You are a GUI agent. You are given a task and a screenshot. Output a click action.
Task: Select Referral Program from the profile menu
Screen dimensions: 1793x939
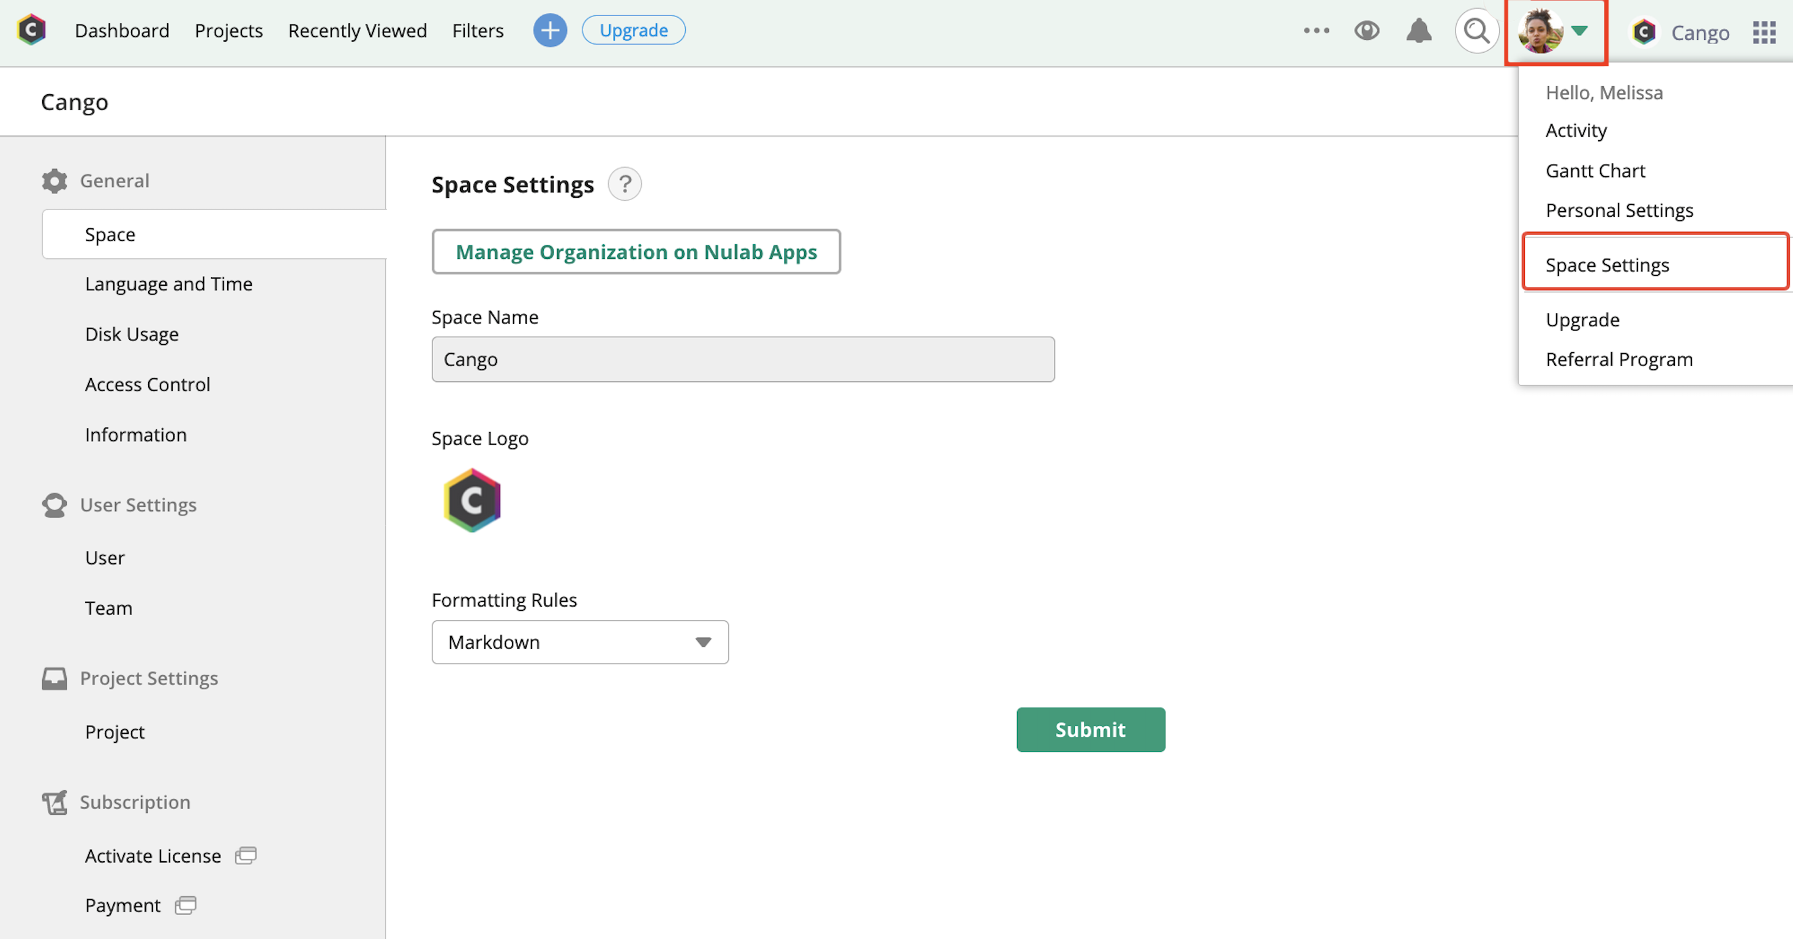1619,359
